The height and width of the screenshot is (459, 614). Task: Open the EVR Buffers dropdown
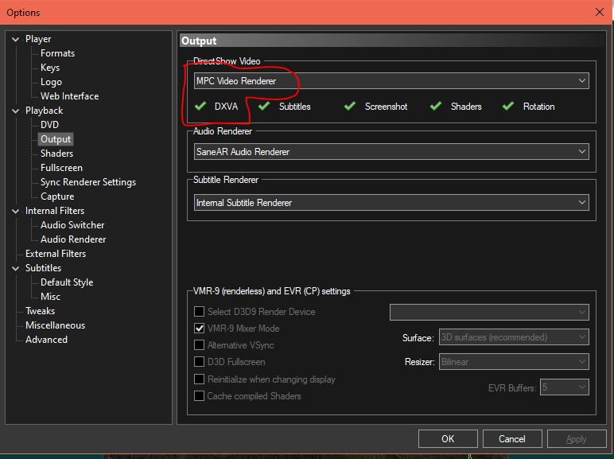565,387
